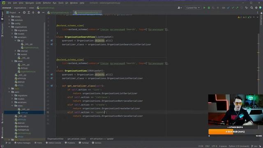Click the user account icon in toolbar
This screenshot has height=148, width=263.
coord(180,8)
